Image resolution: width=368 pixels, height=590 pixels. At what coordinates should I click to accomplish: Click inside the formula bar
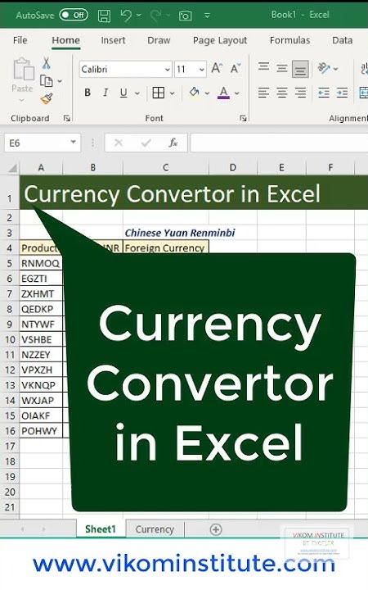[279, 143]
